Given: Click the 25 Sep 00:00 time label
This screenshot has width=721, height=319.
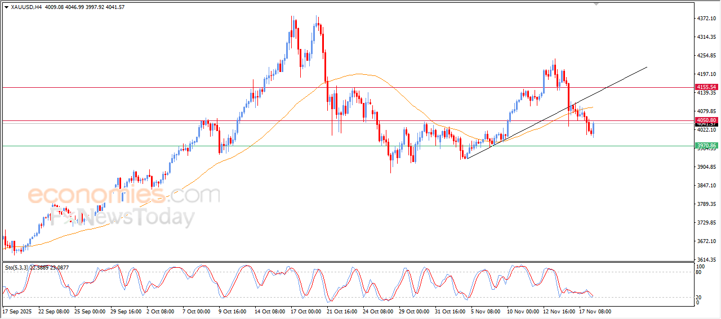Looking at the screenshot, I should tap(90, 311).
